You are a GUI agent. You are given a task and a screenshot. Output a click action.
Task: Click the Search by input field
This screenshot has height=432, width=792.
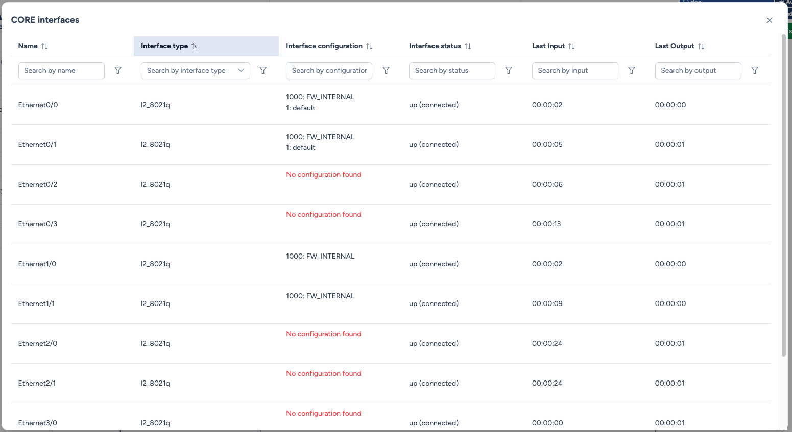point(575,70)
